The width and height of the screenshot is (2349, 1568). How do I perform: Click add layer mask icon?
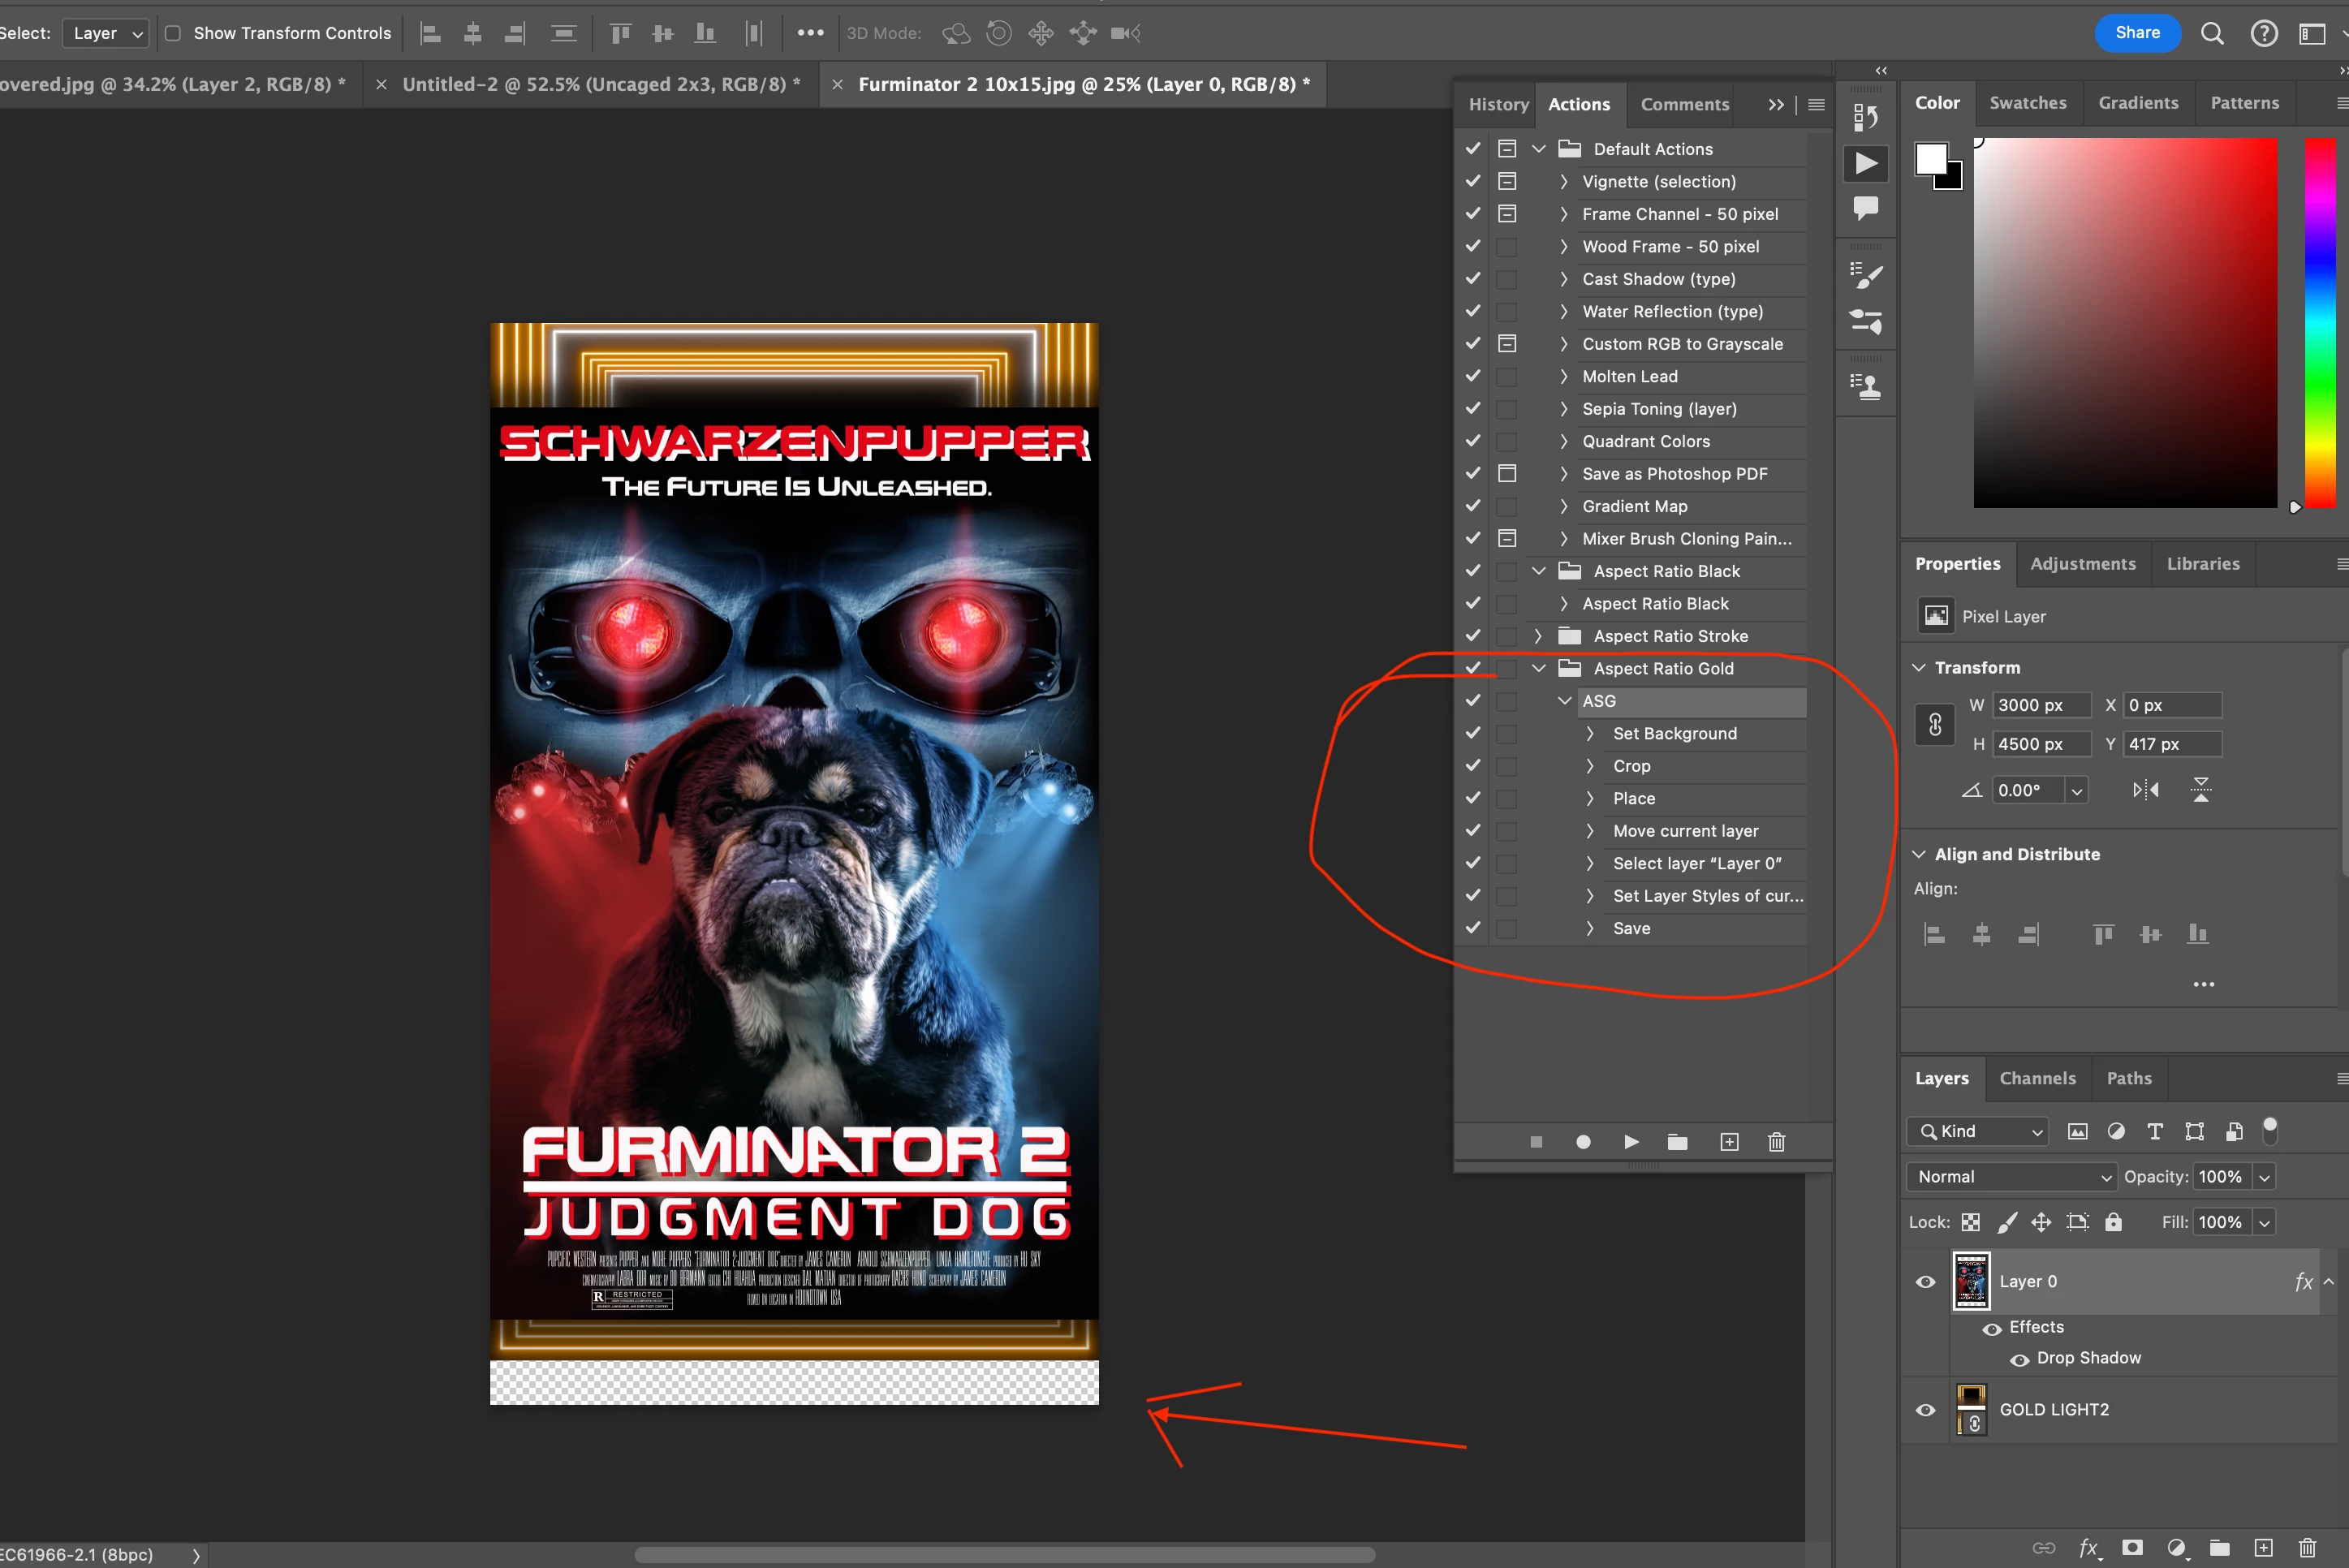click(x=2133, y=1548)
